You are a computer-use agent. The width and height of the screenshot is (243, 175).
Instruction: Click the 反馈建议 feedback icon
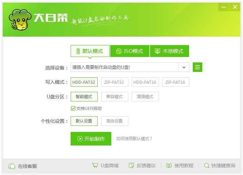[x=131, y=166]
